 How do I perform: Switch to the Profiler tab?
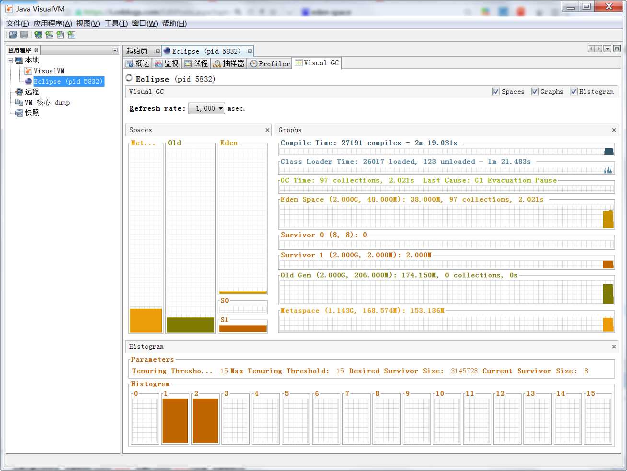[270, 63]
